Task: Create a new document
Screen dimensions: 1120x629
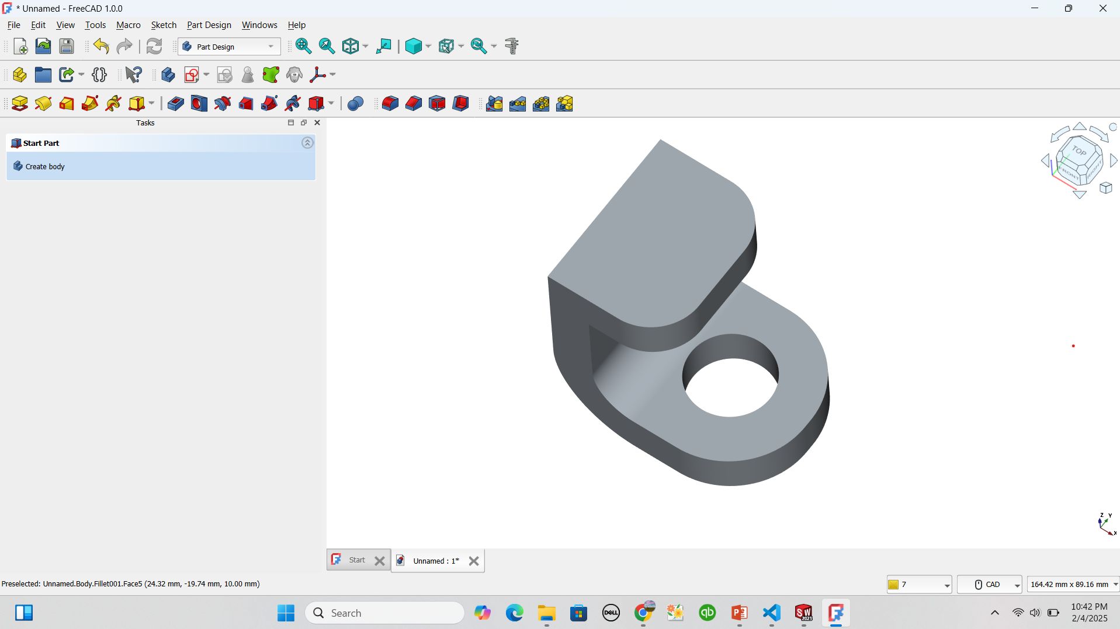Action: click(x=20, y=46)
